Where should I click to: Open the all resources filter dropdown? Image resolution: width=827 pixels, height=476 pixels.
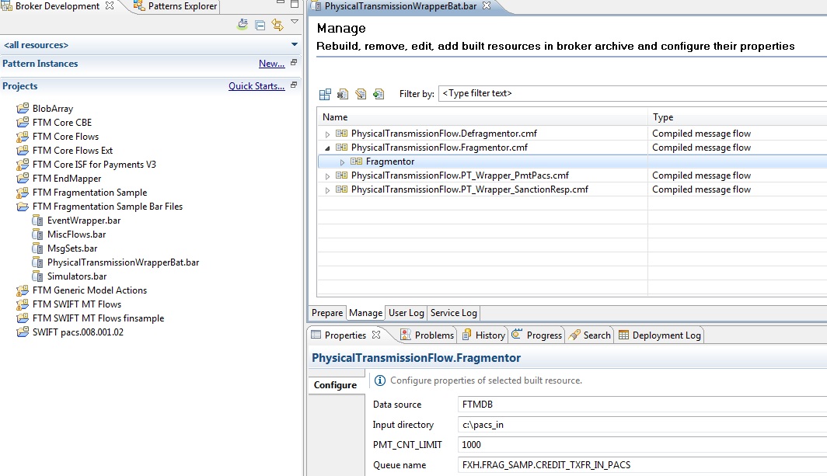pos(294,45)
